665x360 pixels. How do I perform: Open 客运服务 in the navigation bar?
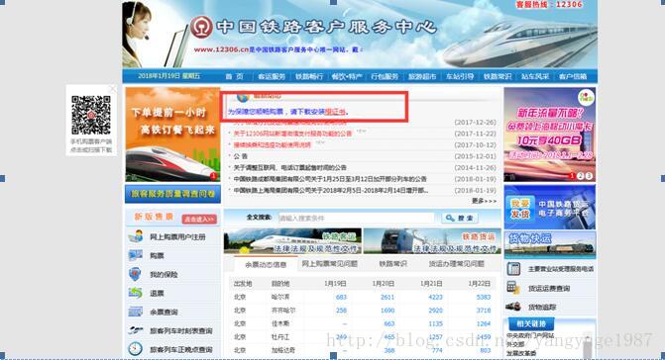272,76
